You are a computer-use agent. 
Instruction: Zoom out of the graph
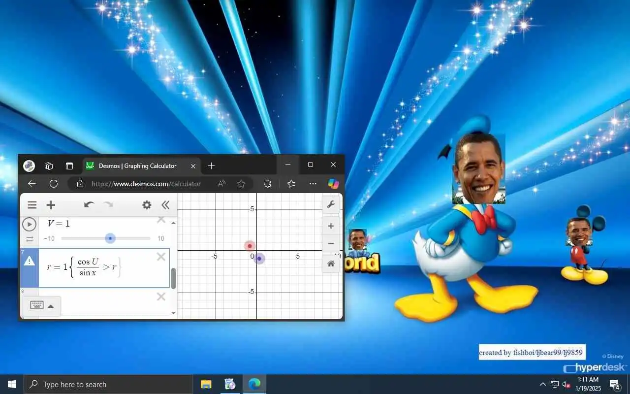[331, 244]
